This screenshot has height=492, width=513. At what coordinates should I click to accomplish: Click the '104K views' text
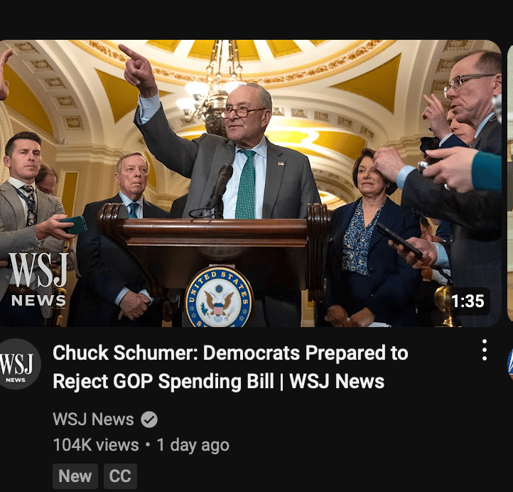(96, 445)
